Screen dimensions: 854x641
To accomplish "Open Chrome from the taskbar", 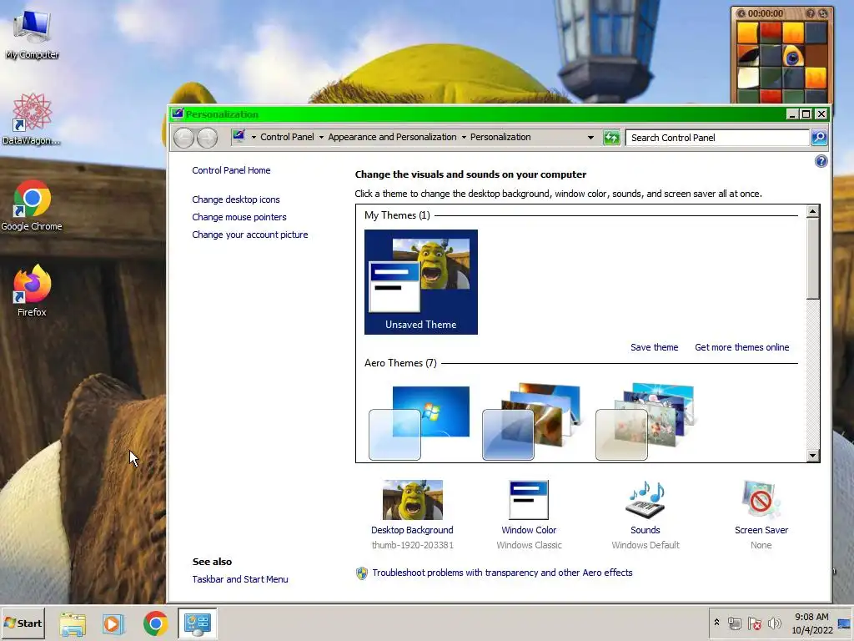I will tap(155, 623).
